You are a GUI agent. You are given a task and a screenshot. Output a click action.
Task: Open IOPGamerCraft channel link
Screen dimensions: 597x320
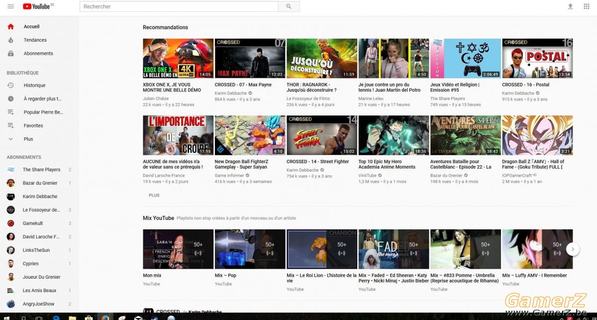click(517, 176)
